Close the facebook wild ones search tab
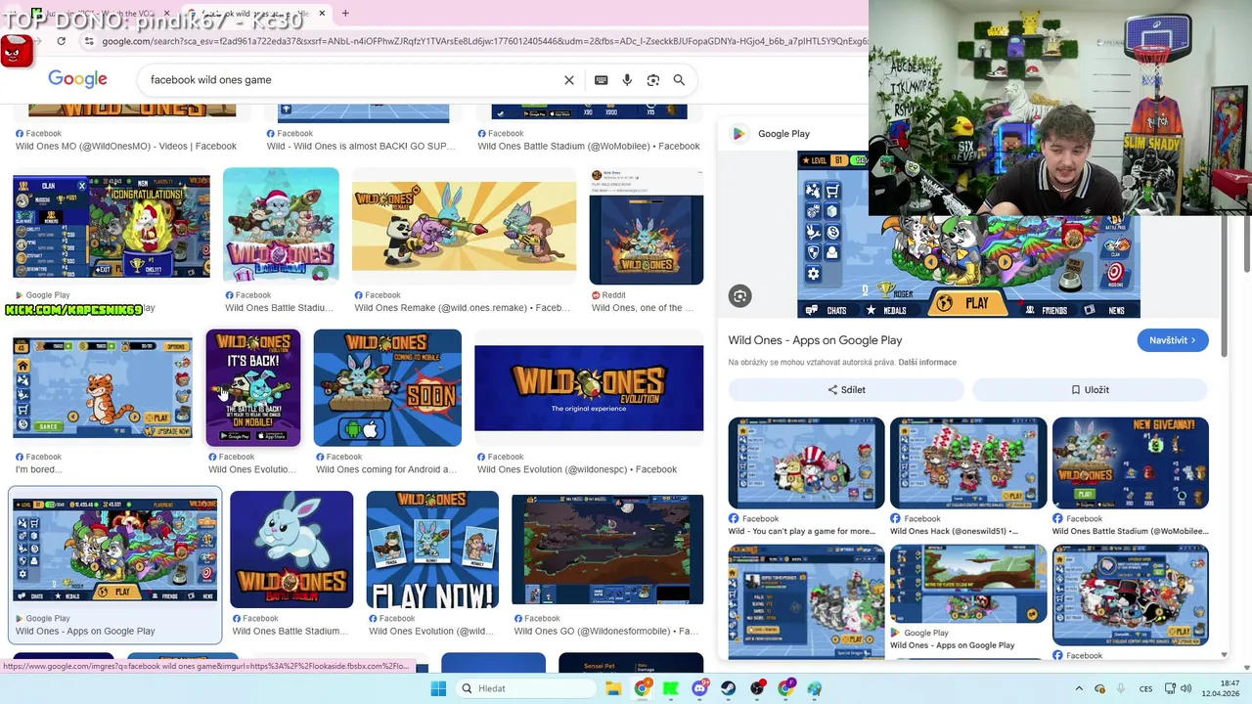 [323, 14]
